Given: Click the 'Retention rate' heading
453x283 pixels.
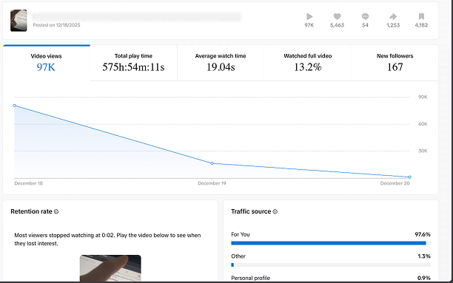Looking at the screenshot, I should [31, 211].
